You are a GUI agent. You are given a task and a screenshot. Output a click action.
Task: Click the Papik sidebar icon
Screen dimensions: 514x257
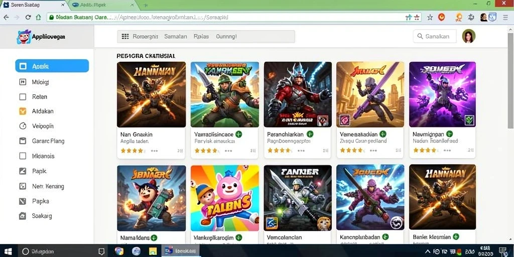coord(23,171)
